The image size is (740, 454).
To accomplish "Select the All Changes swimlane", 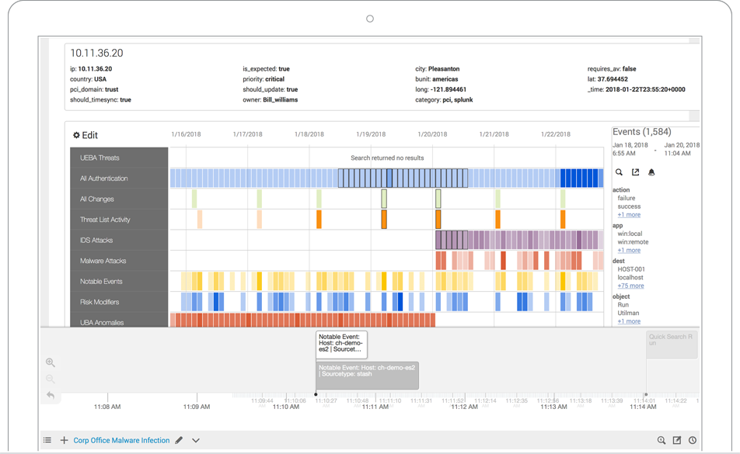I will point(119,199).
